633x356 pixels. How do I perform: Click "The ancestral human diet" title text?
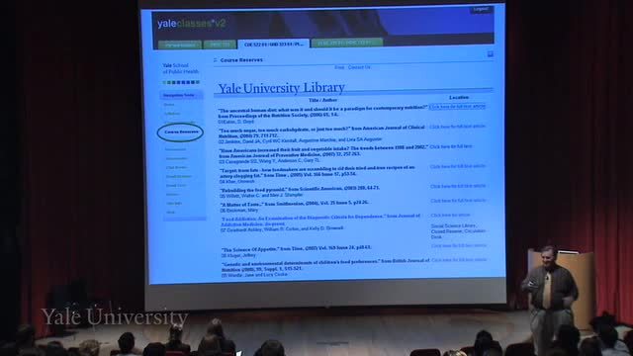(x=322, y=111)
